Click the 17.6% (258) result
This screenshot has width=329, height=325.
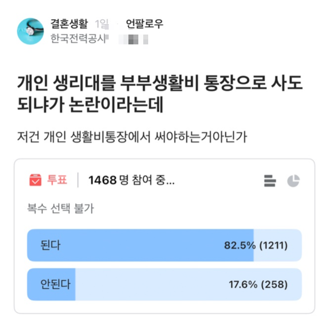point(258,285)
